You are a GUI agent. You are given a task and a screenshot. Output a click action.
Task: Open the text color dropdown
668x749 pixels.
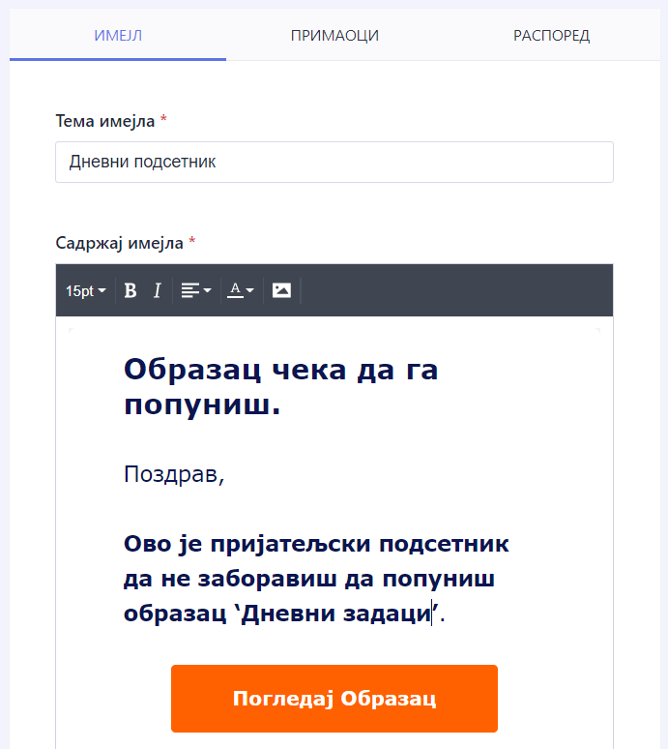[x=240, y=290]
